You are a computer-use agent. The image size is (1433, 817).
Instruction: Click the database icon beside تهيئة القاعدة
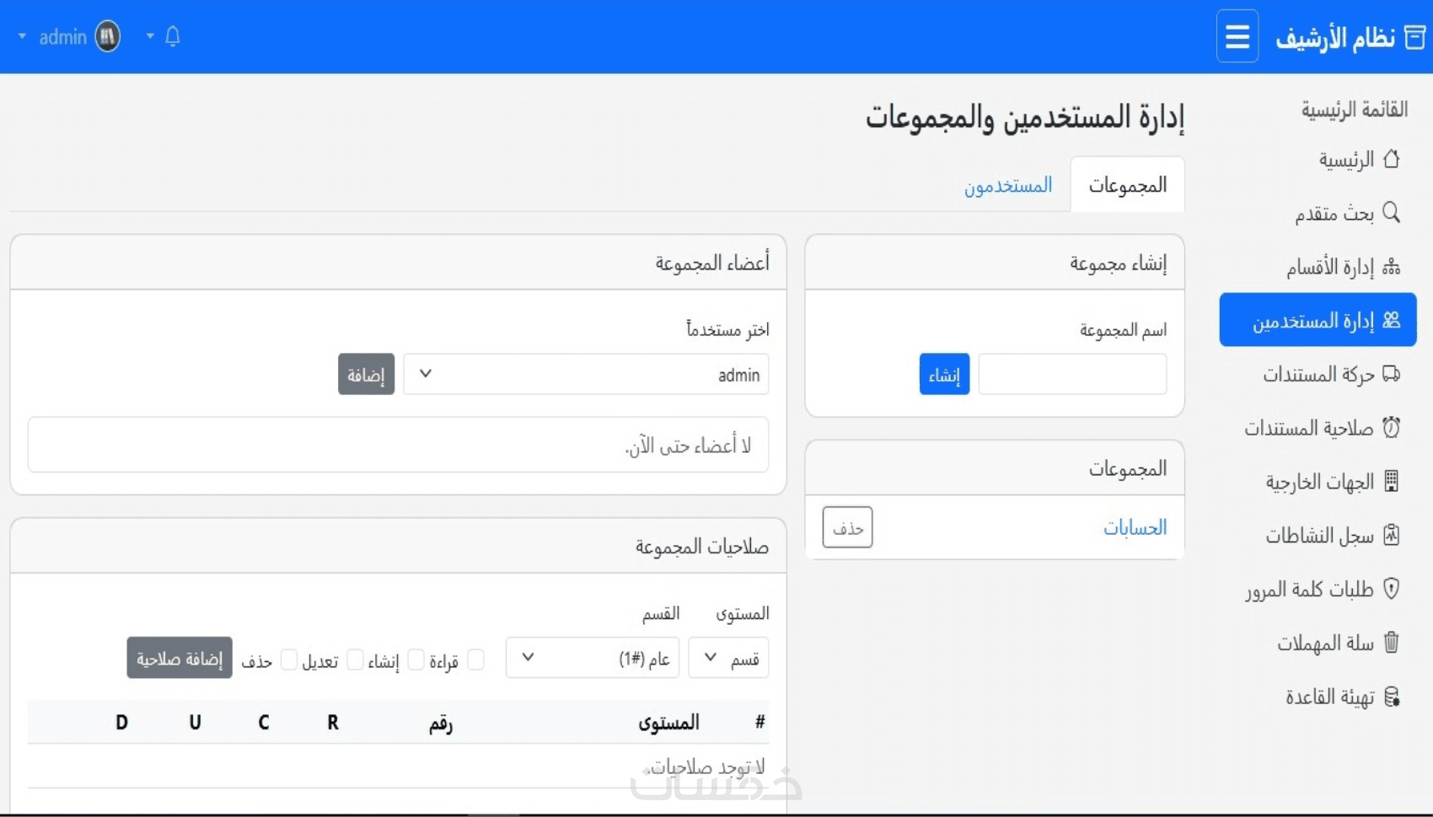[1391, 697]
